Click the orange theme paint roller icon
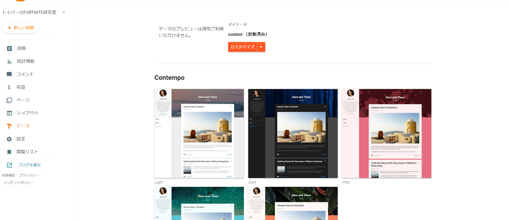Viewport: 508px width, 220px height. point(9,126)
